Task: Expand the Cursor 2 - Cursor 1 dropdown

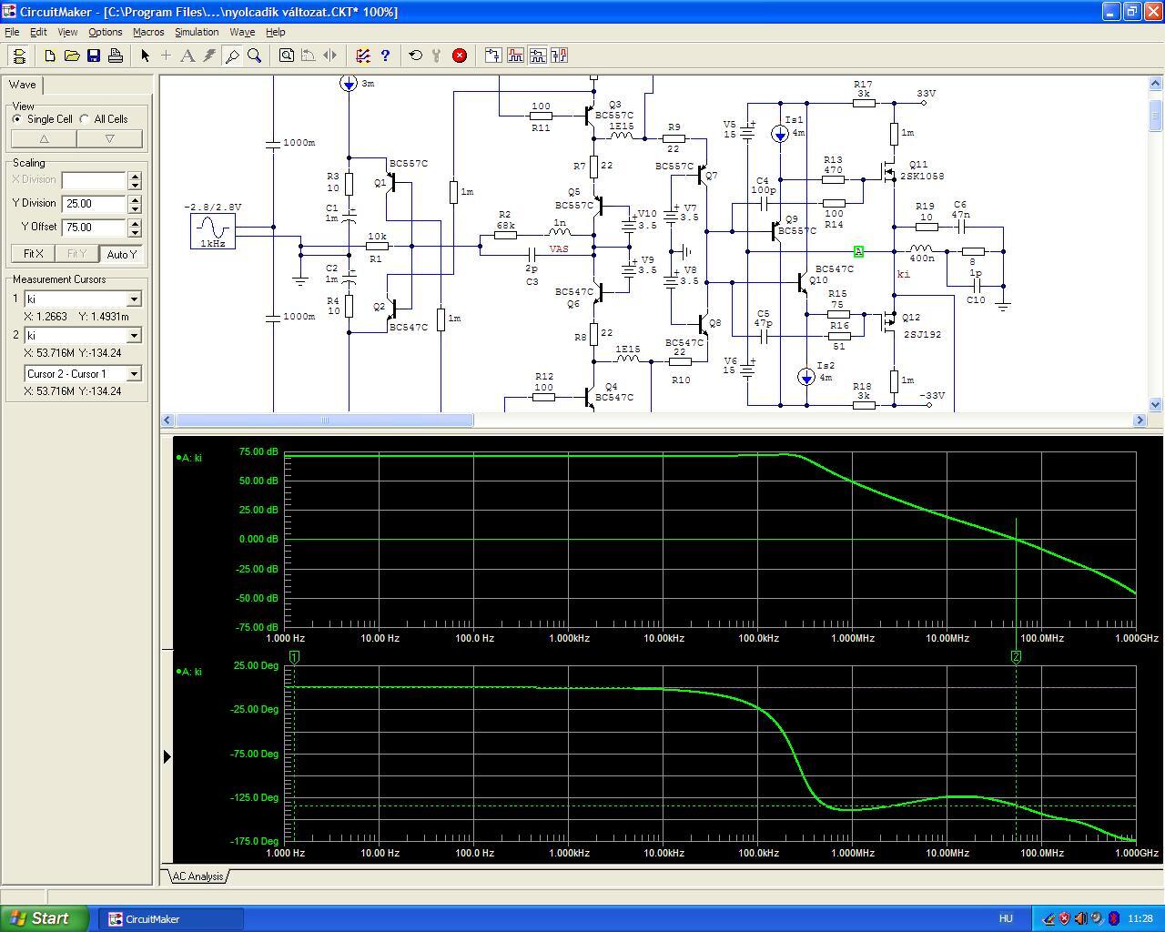Action: point(134,374)
